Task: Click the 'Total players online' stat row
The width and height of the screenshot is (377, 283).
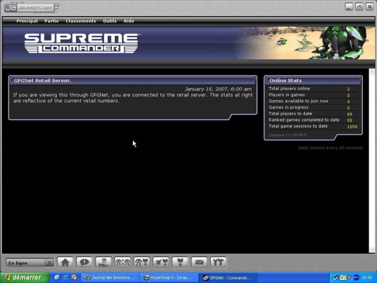Action: 313,89
